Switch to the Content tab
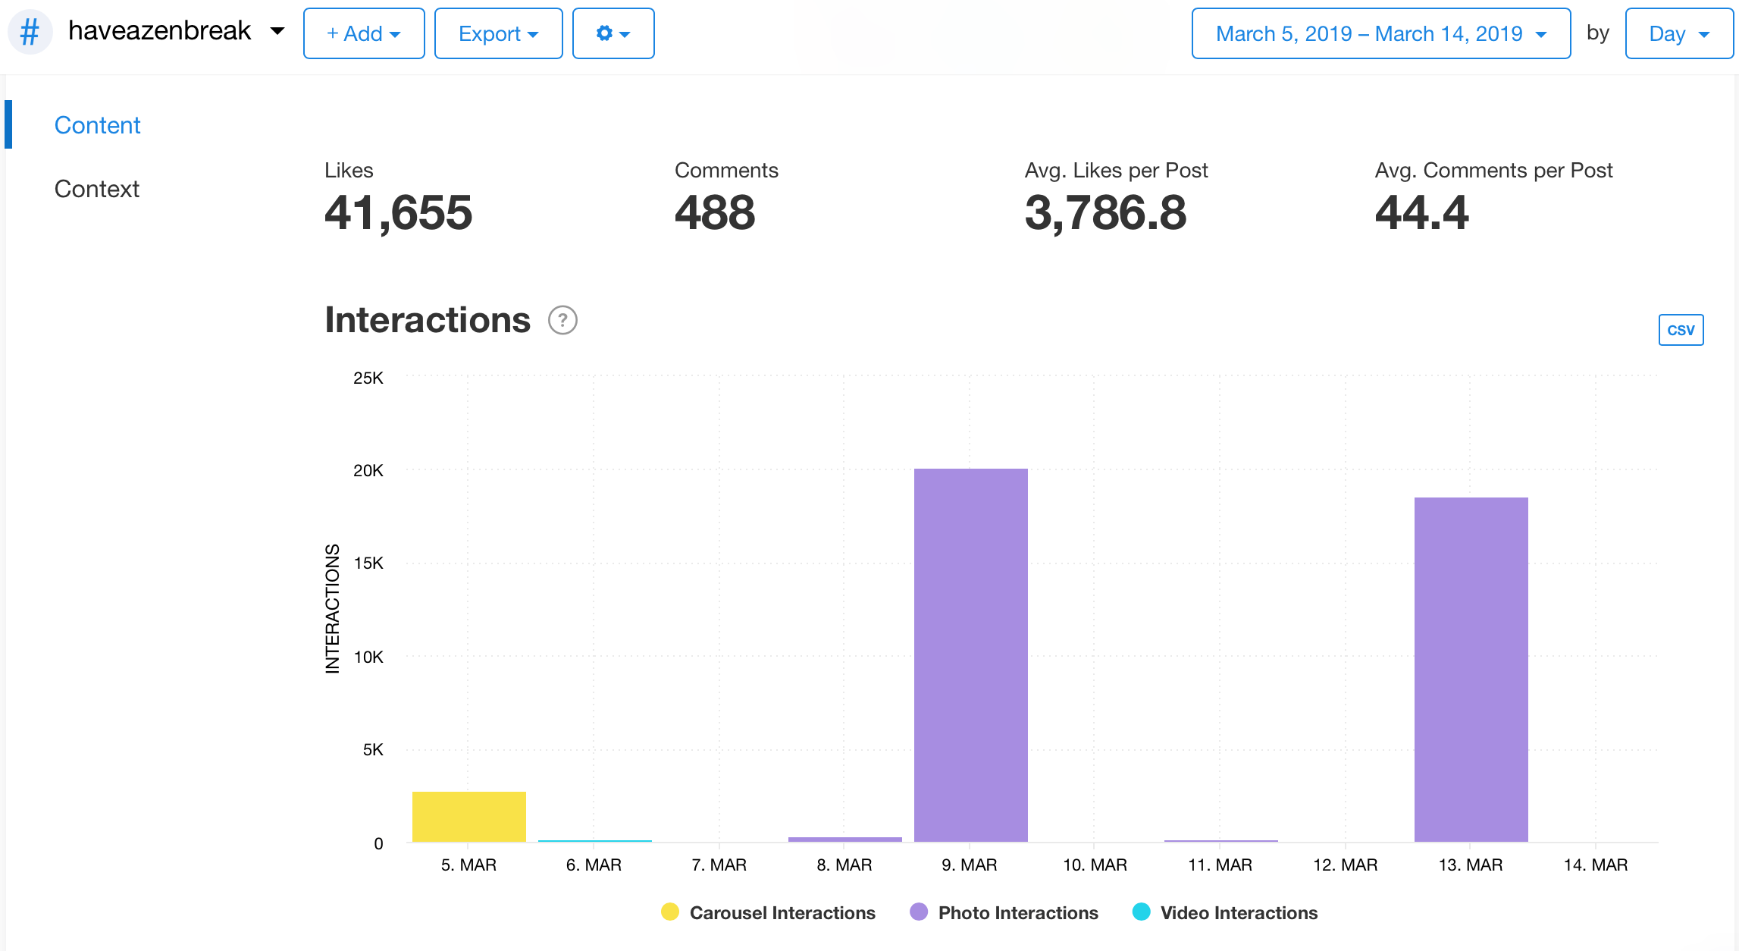This screenshot has width=1739, height=951. click(97, 125)
